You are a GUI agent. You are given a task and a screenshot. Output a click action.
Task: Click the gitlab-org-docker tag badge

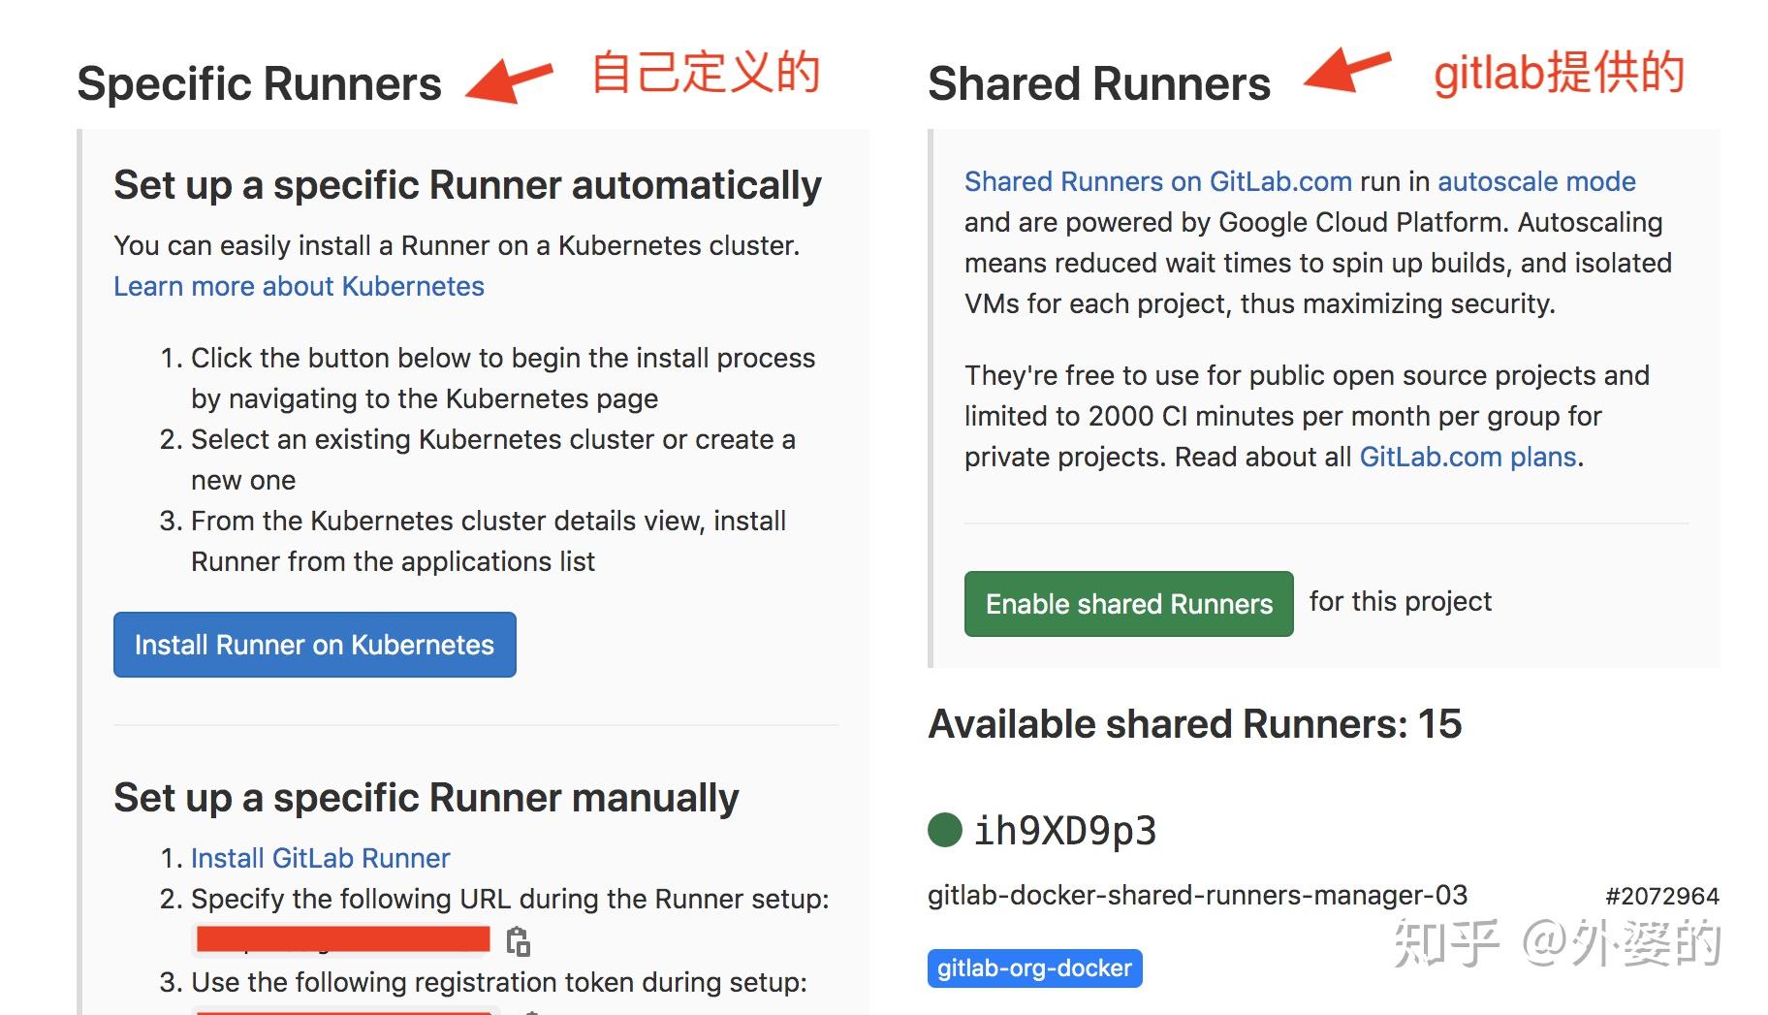tap(1034, 968)
